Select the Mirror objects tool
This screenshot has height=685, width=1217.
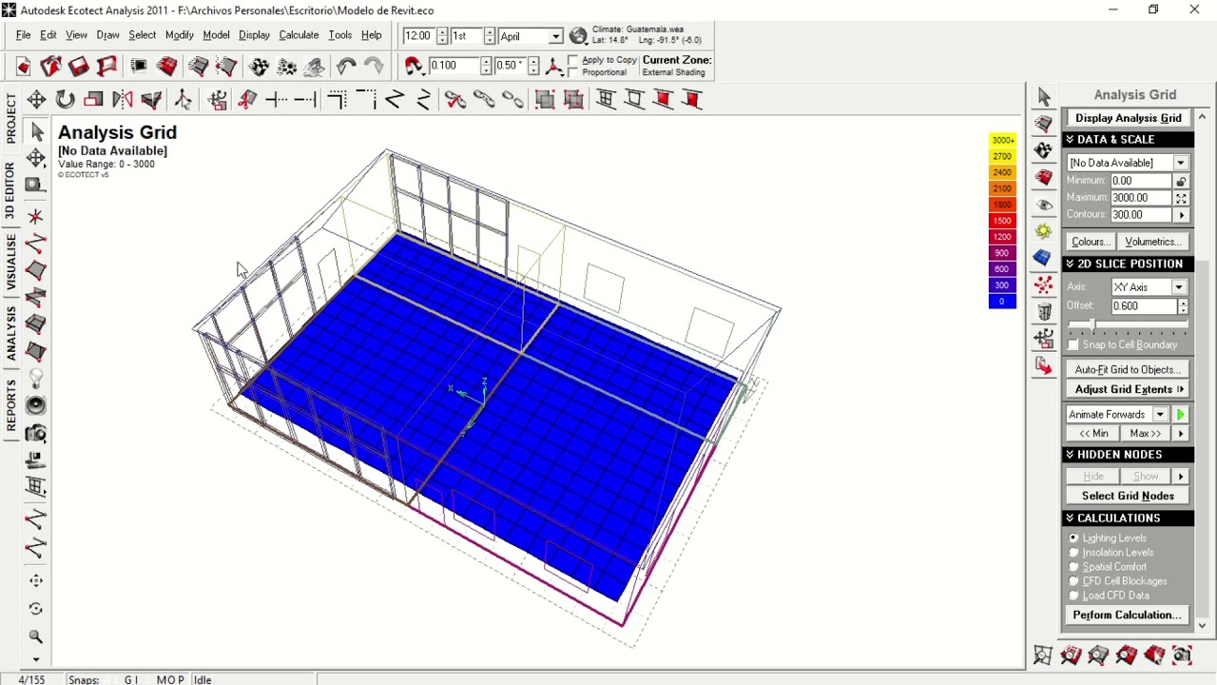point(122,100)
